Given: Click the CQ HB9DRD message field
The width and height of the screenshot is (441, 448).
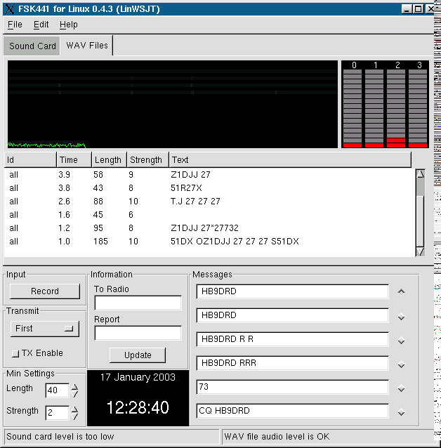Looking at the screenshot, I should [292, 411].
